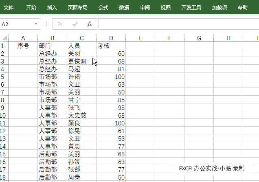Switch to the 插入 ribbon tab
Image resolution: width=259 pixels, height=182 pixels.
[52, 7]
